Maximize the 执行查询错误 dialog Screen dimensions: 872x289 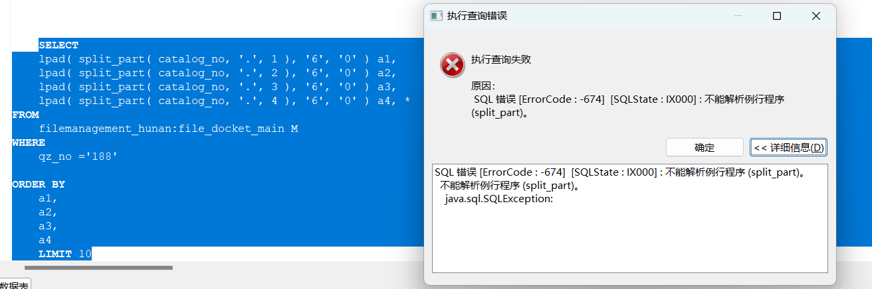click(776, 16)
